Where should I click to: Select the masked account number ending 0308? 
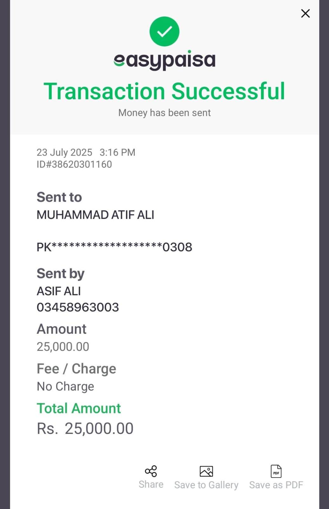[x=114, y=247]
